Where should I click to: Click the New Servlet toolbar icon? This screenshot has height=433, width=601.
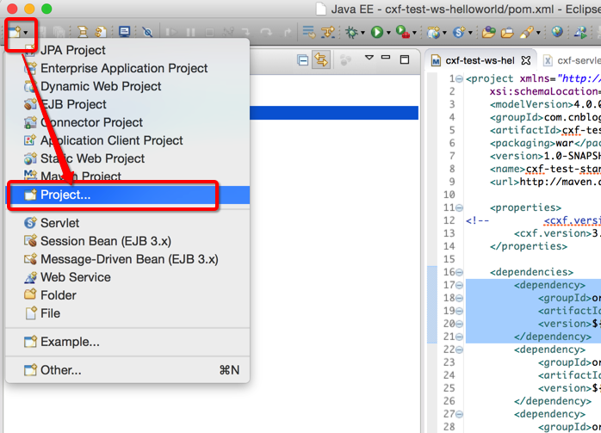coord(459,32)
